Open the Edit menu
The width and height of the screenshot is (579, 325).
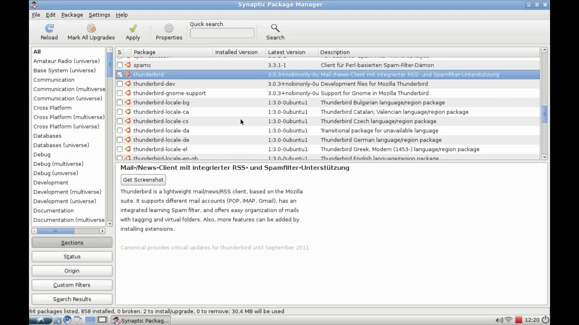[51, 15]
